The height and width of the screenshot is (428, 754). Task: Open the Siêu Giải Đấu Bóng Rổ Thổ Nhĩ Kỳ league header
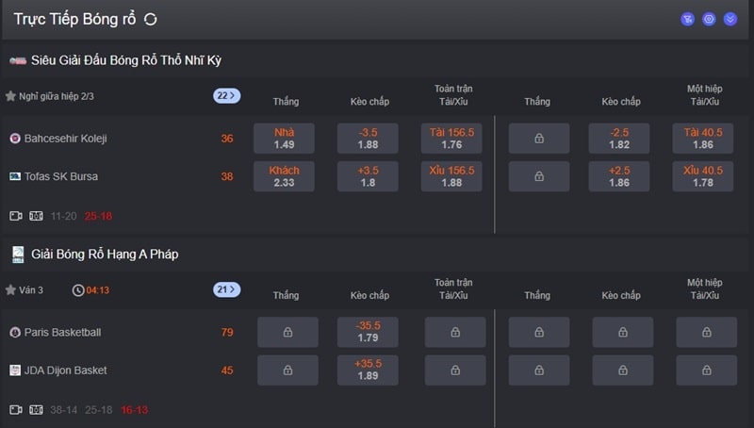[126, 60]
